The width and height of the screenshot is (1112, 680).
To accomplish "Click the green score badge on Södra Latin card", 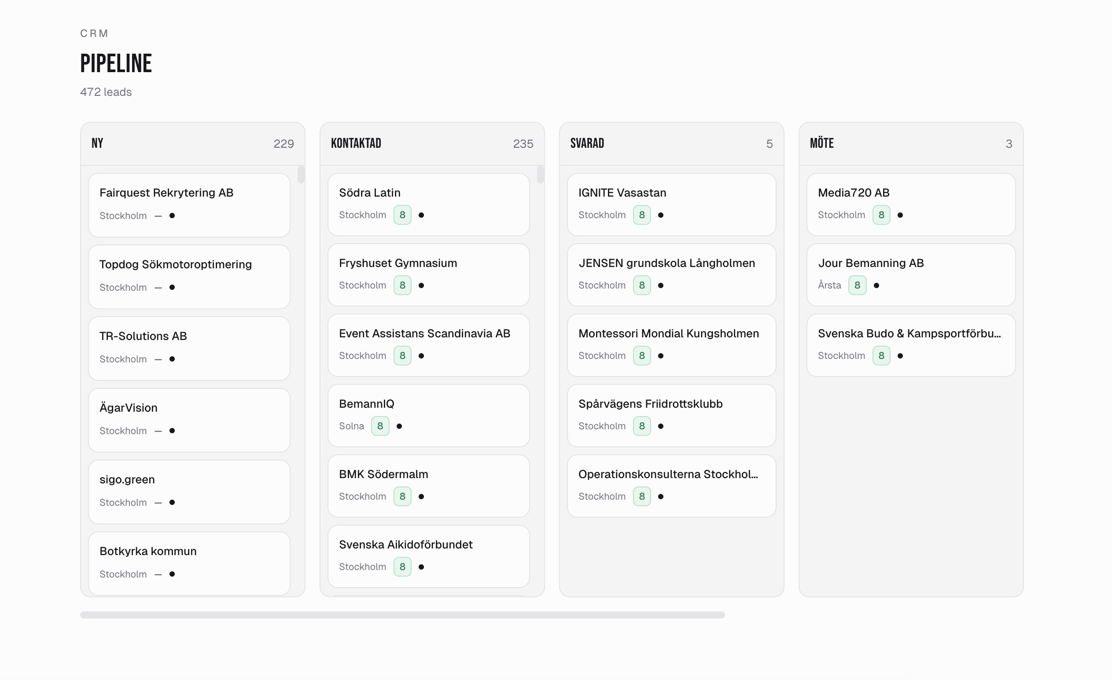I will (x=402, y=215).
